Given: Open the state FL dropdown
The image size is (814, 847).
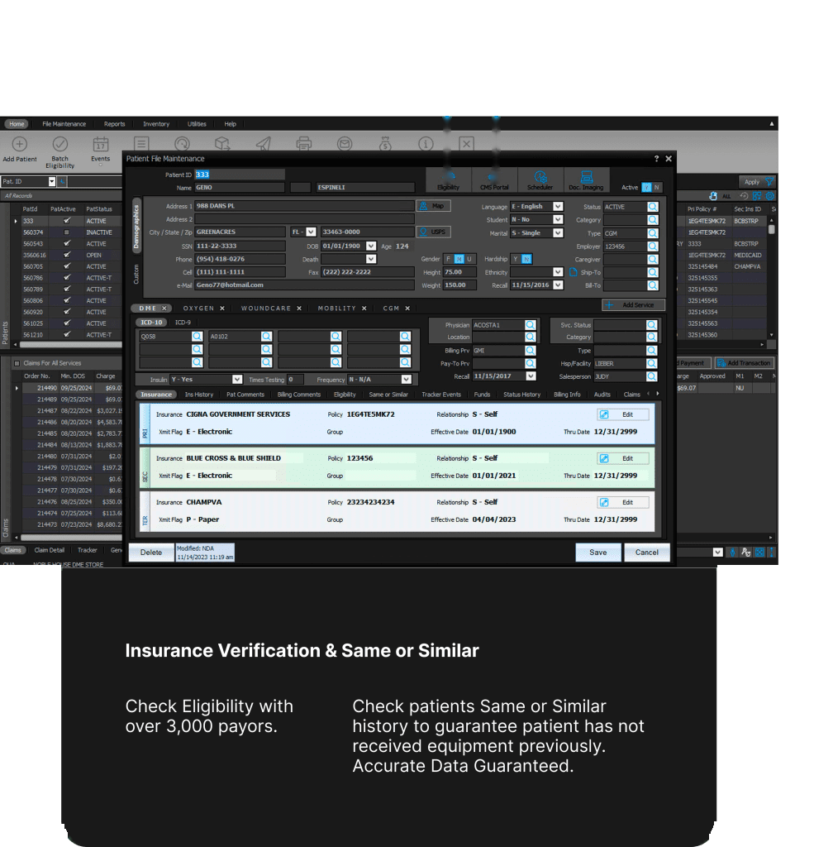Looking at the screenshot, I should point(311,232).
